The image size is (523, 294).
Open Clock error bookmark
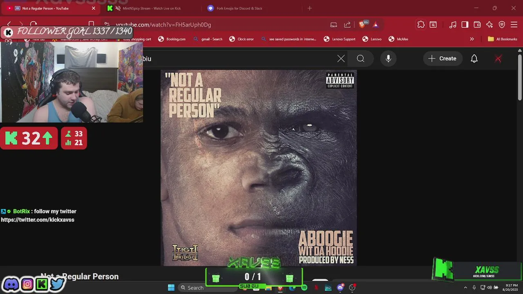241,39
